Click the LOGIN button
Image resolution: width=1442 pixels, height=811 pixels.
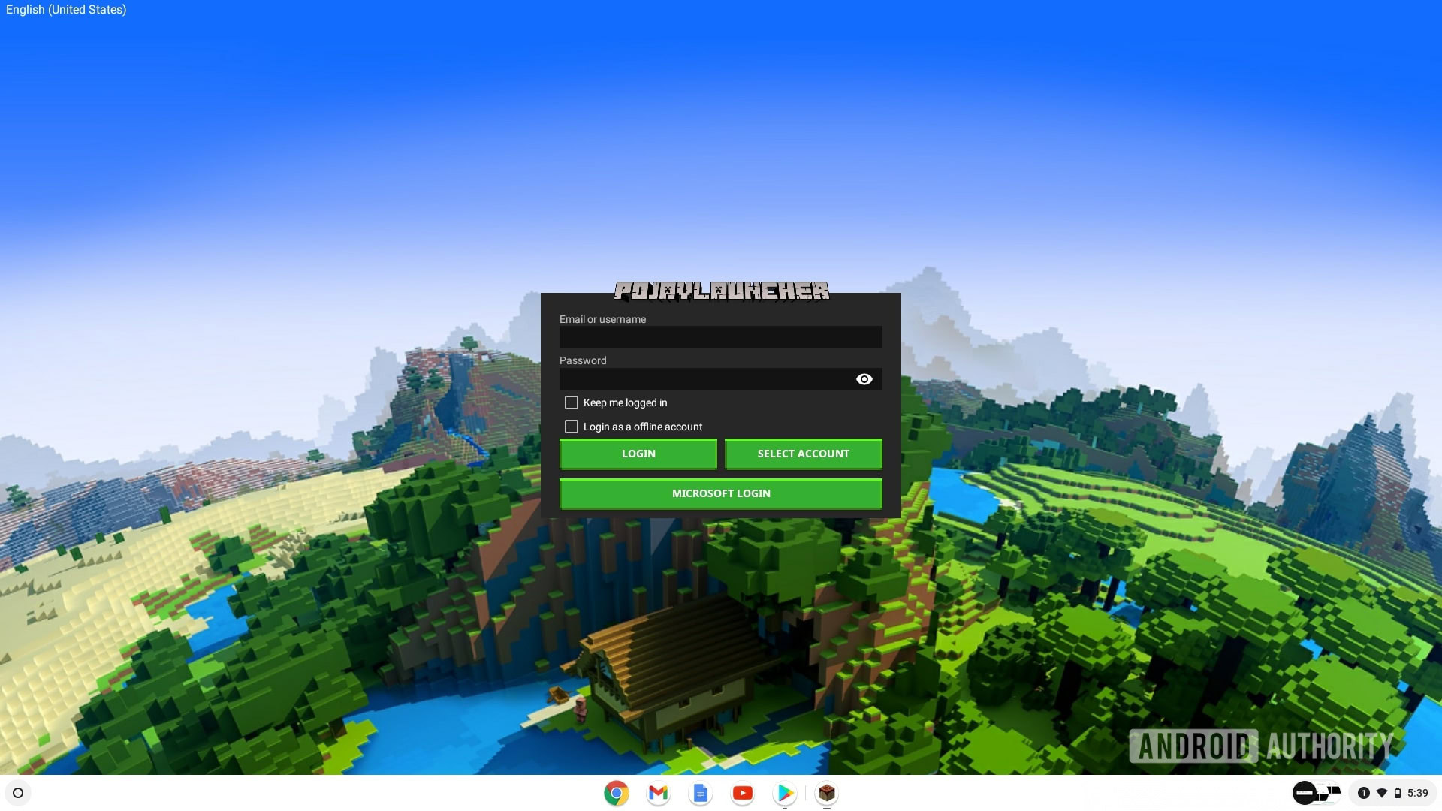click(x=639, y=454)
